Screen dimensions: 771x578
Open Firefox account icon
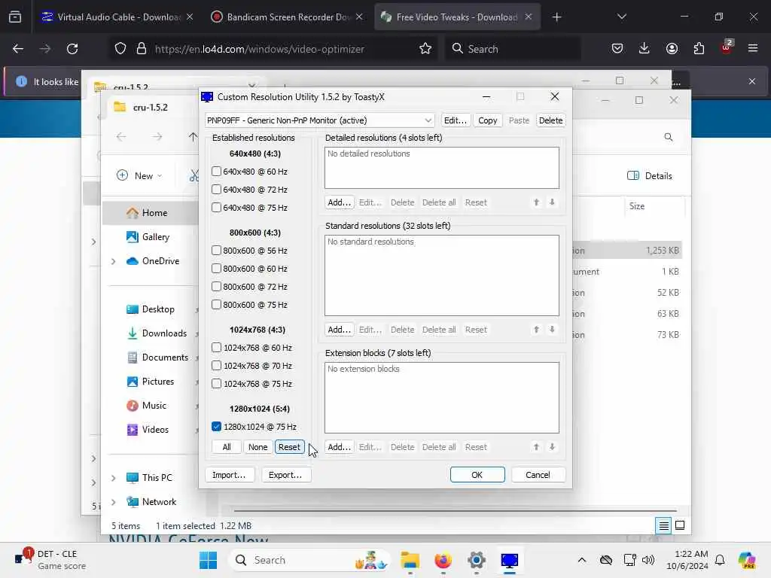(x=672, y=49)
